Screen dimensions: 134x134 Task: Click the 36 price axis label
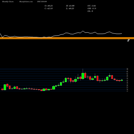click(x=127, y=82)
